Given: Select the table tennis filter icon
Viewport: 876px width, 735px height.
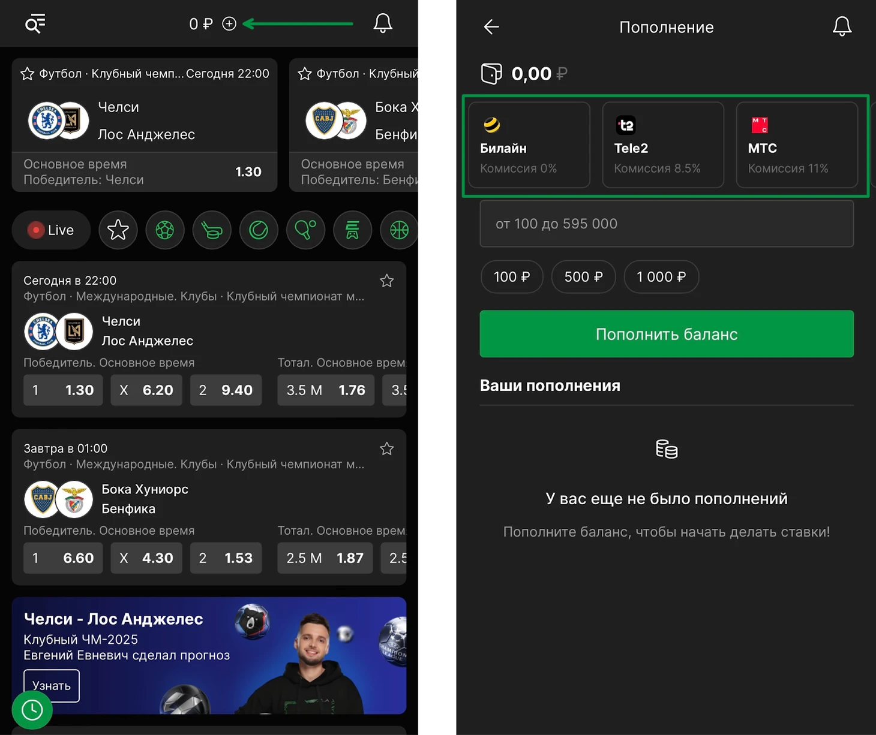Looking at the screenshot, I should (x=305, y=230).
